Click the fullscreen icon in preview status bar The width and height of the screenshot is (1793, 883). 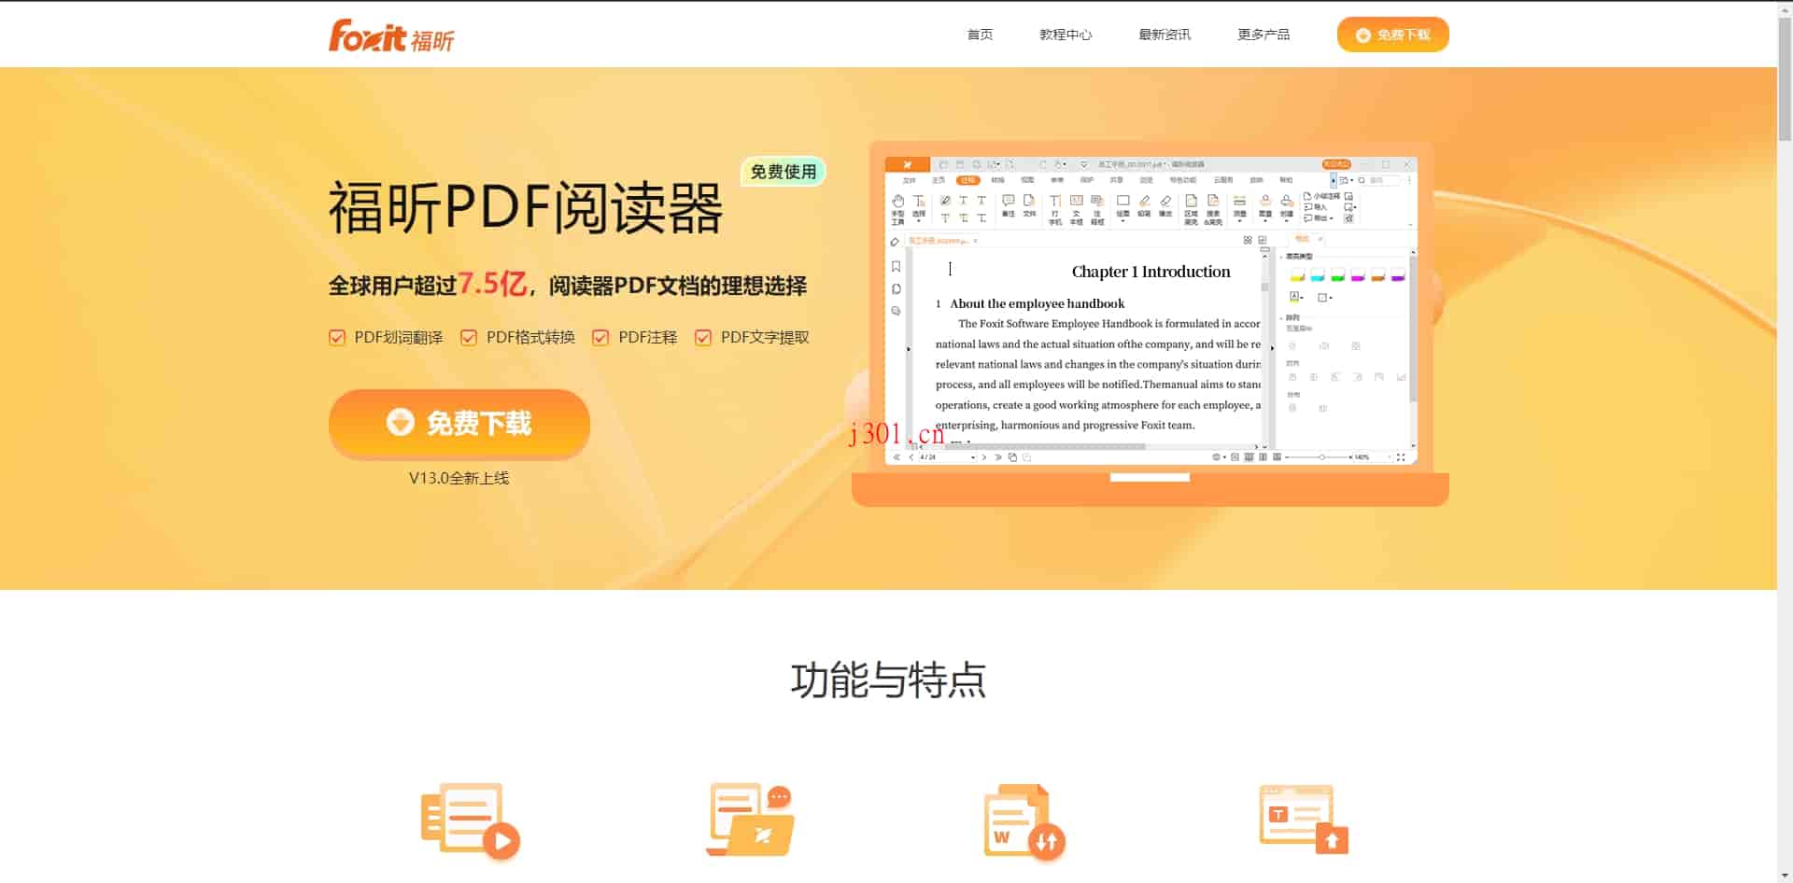(1401, 457)
